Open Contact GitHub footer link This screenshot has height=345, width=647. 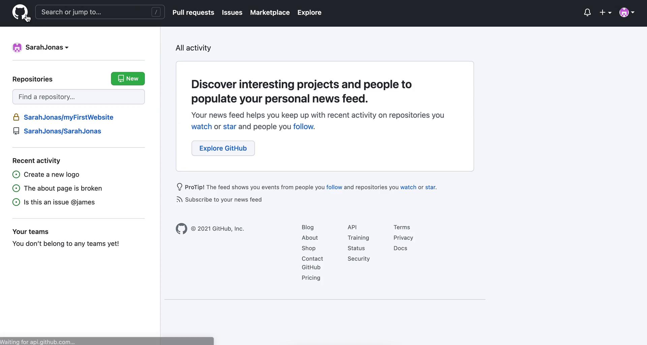coord(312,263)
